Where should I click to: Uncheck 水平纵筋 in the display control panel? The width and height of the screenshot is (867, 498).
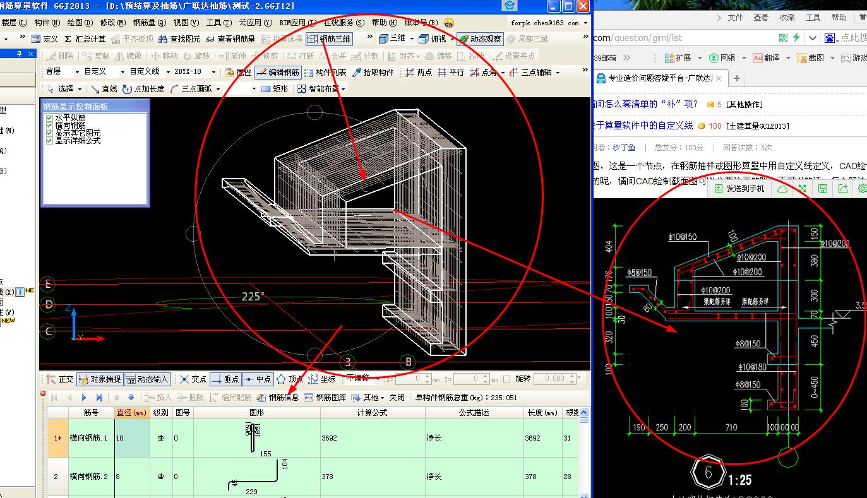[x=49, y=117]
